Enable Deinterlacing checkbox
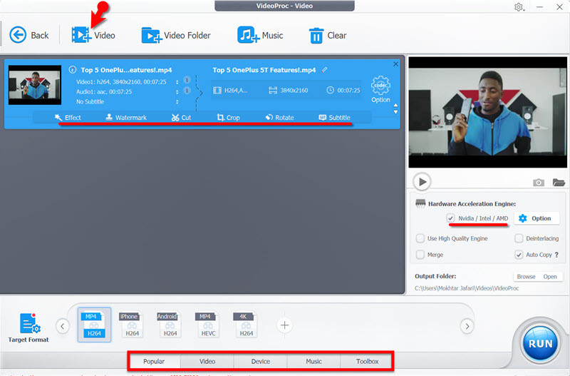570x376 pixels. click(519, 238)
